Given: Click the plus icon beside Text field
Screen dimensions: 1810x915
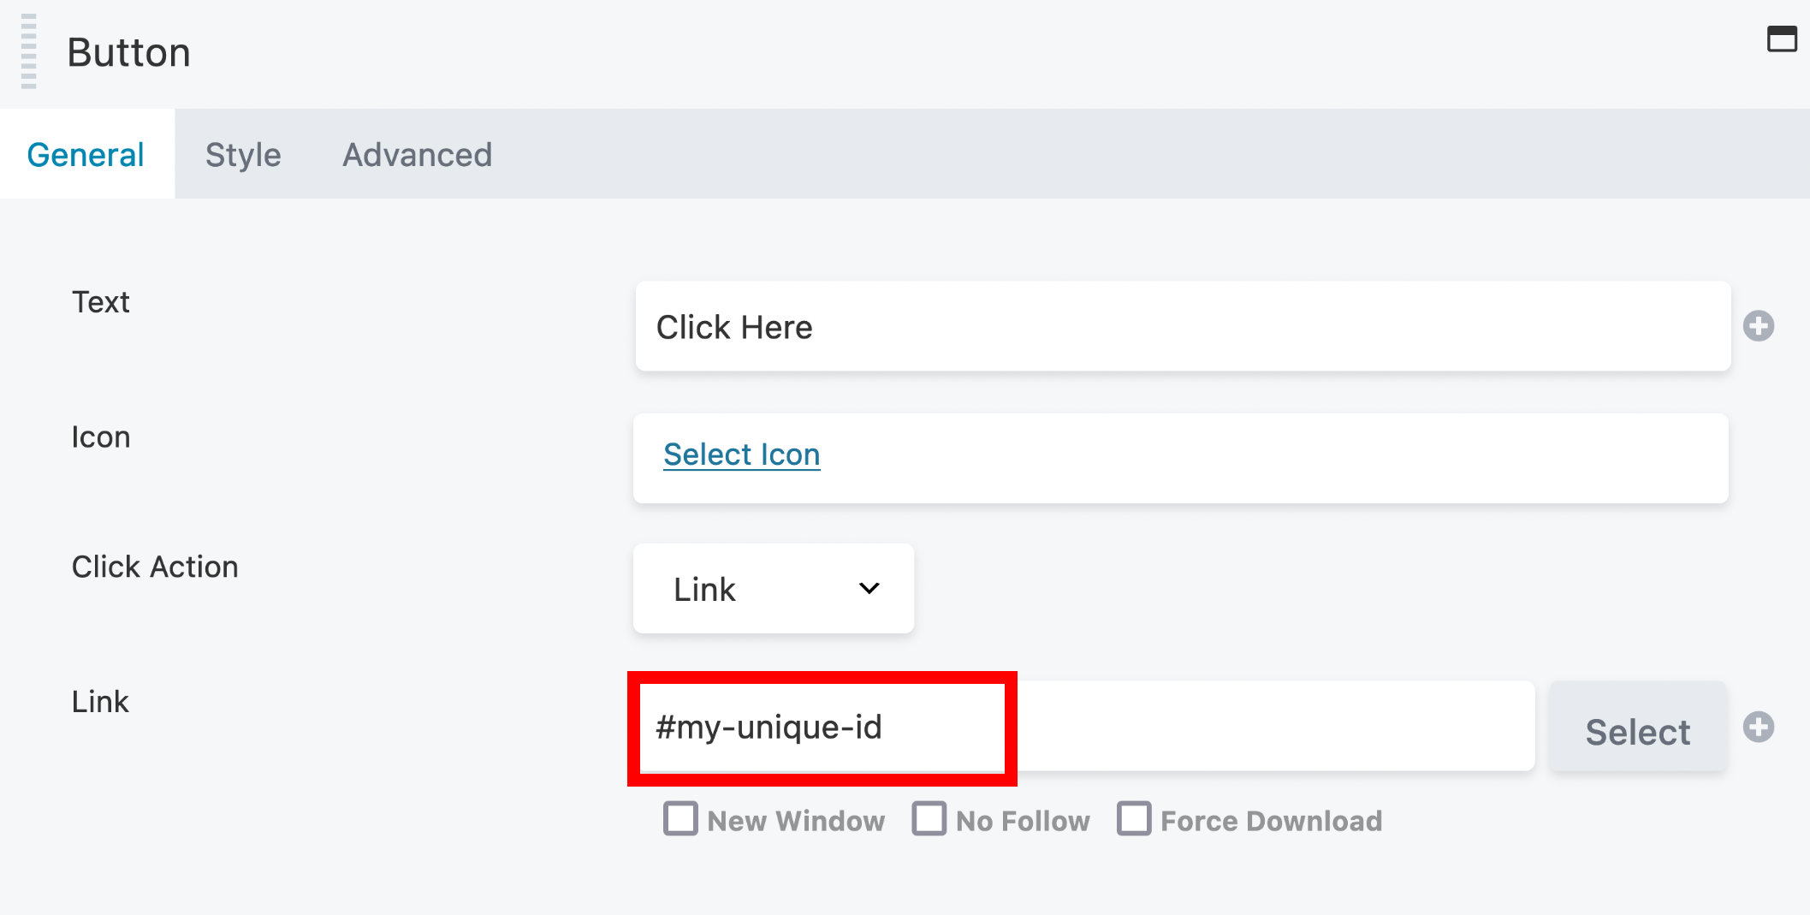Looking at the screenshot, I should 1759,326.
